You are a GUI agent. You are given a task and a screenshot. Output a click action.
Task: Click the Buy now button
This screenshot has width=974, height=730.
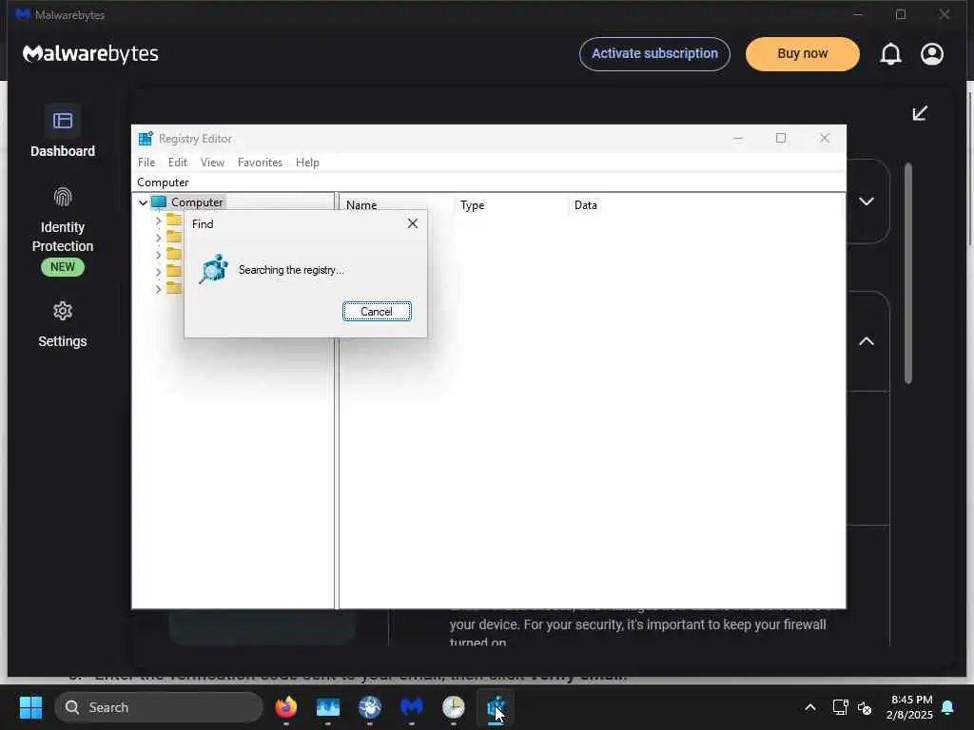[803, 54]
